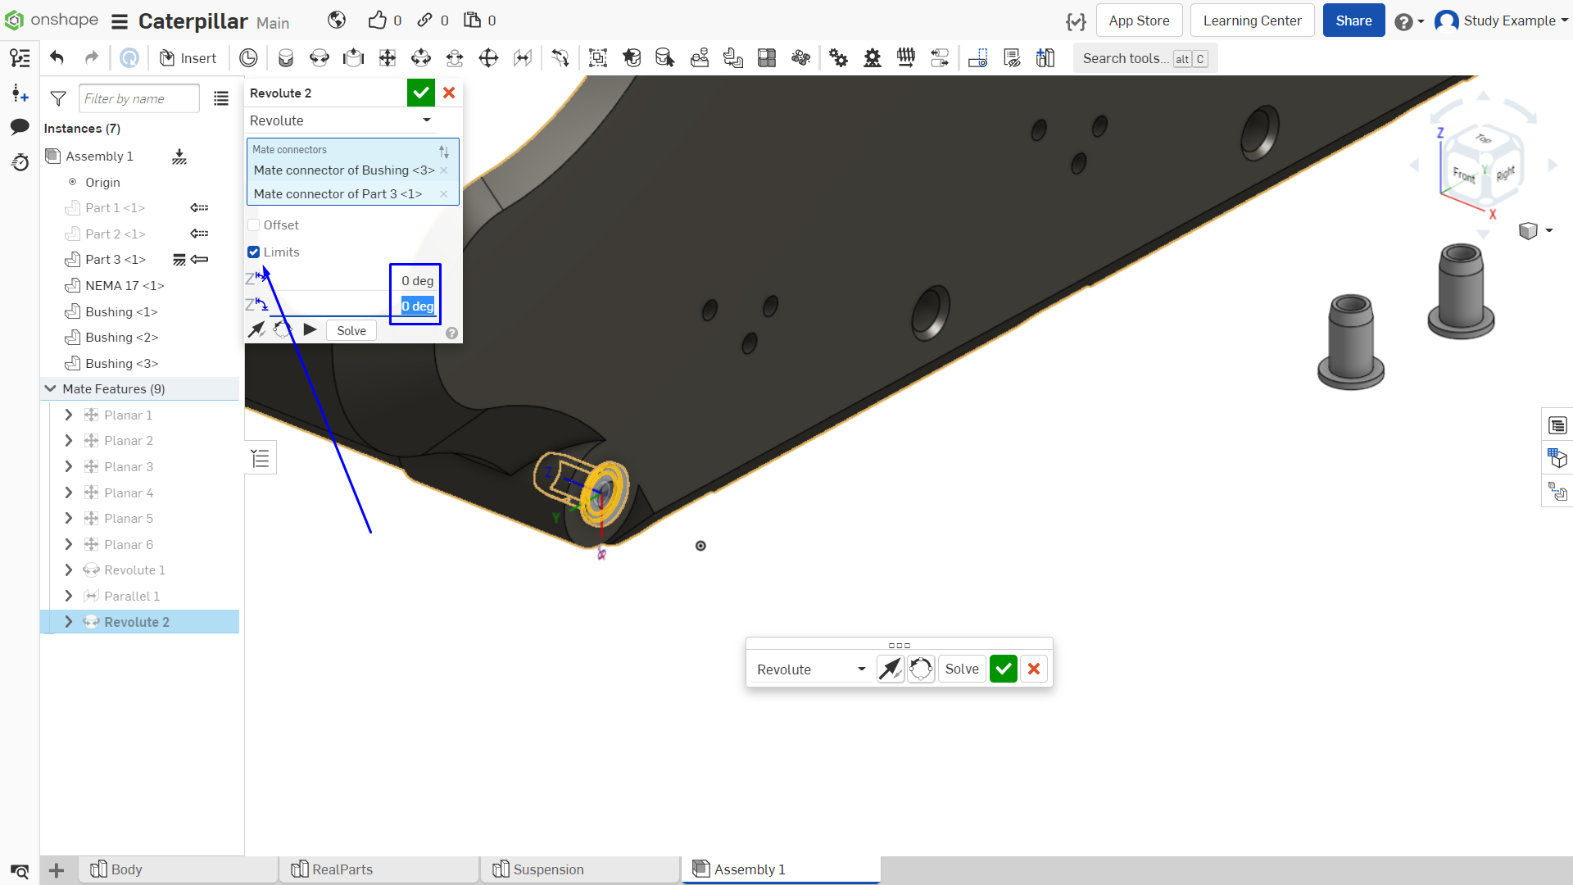Enable the Offset checkbox
This screenshot has width=1573, height=885.
coord(254,225)
